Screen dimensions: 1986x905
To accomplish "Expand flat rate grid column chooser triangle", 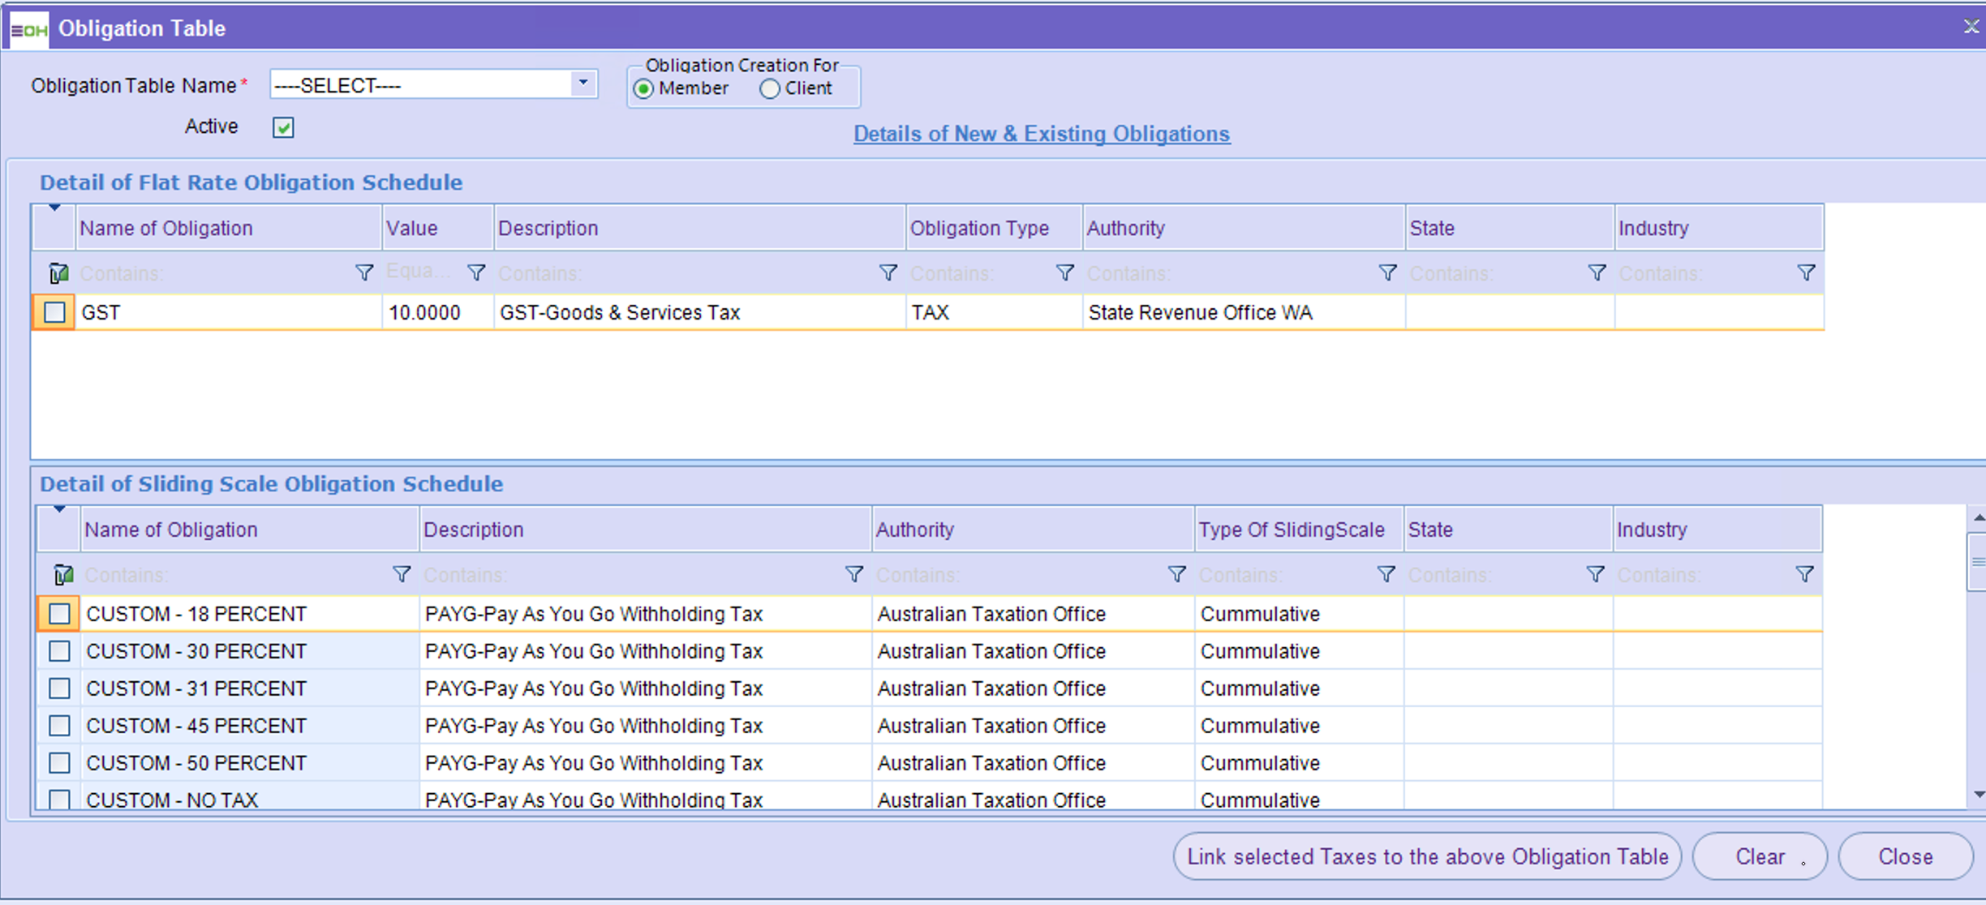I will point(54,208).
